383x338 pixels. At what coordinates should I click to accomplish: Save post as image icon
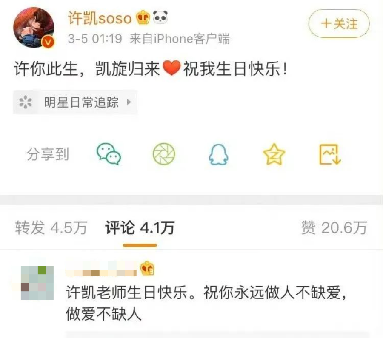tap(330, 154)
